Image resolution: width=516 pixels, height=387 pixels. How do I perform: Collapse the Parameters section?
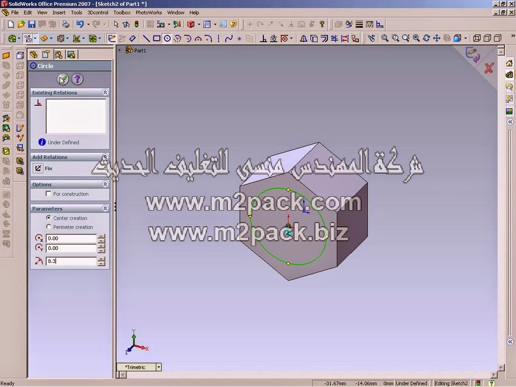105,209
